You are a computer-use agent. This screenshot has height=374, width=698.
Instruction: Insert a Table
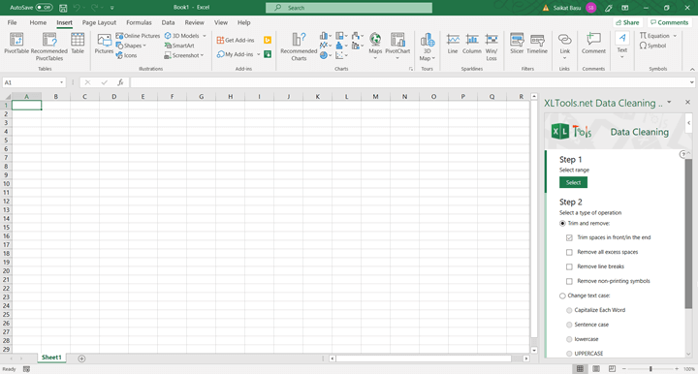(x=78, y=44)
